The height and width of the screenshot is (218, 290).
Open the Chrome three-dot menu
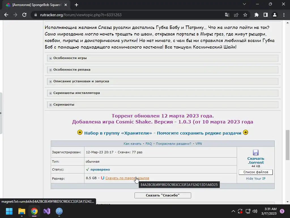(284, 15)
